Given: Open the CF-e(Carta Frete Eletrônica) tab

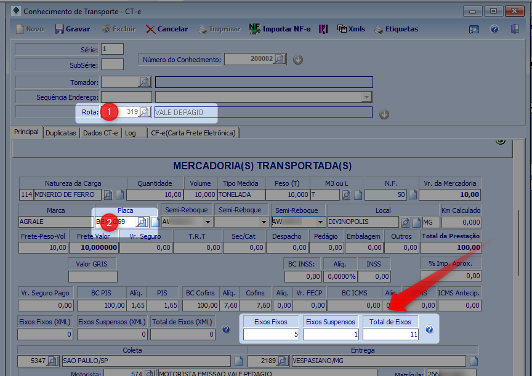Looking at the screenshot, I should pos(193,132).
